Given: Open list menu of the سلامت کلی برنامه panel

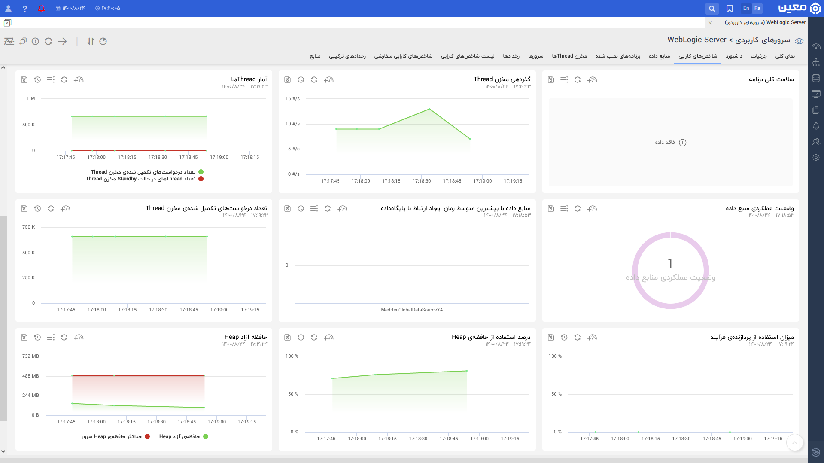Looking at the screenshot, I should point(564,80).
